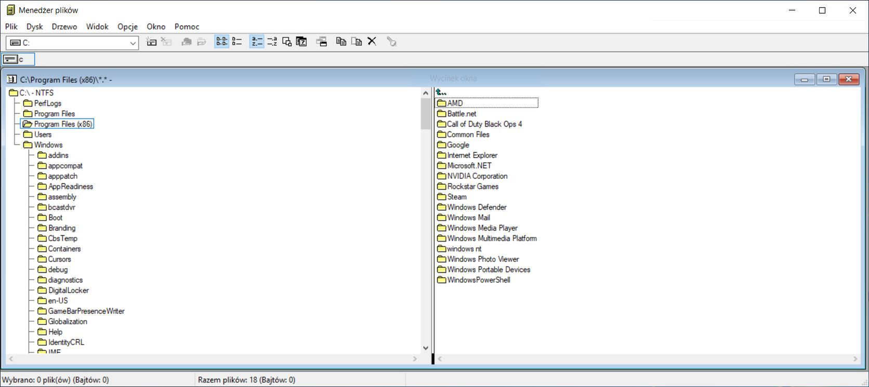This screenshot has width=869, height=387.
Task: Select the Windows Multimedia Platform folder
Action: [486, 238]
